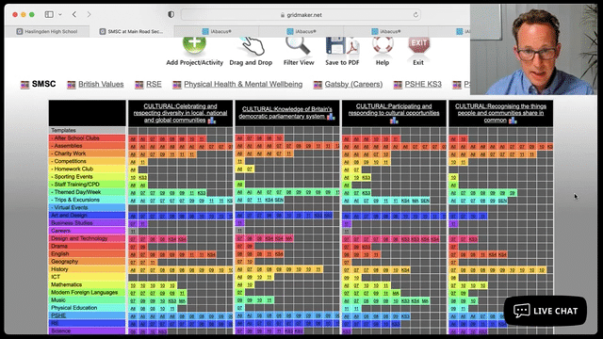Select the Competitions row label
Image resolution: width=603 pixels, height=339 pixels.
[88, 161]
